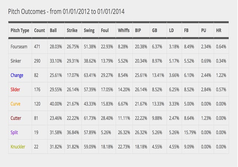Click the Ball column header
This screenshot has height=167, width=238.
point(53,30)
